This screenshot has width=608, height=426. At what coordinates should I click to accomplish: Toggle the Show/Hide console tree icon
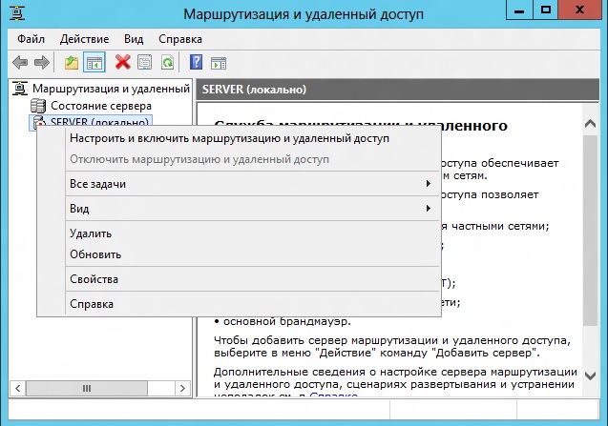click(x=94, y=63)
